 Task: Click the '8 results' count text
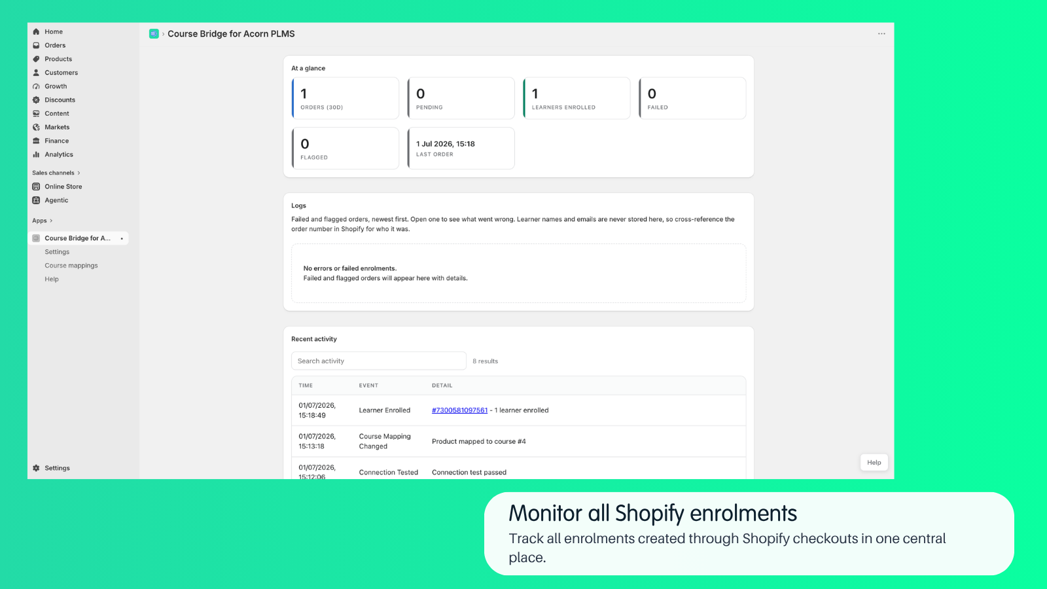click(x=486, y=361)
